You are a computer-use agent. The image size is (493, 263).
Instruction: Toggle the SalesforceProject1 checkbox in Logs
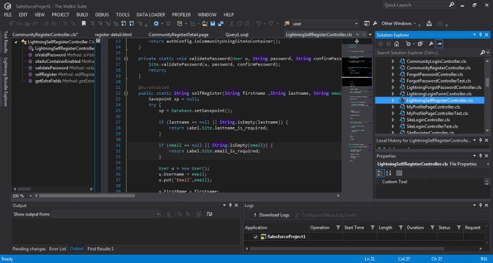(256, 237)
